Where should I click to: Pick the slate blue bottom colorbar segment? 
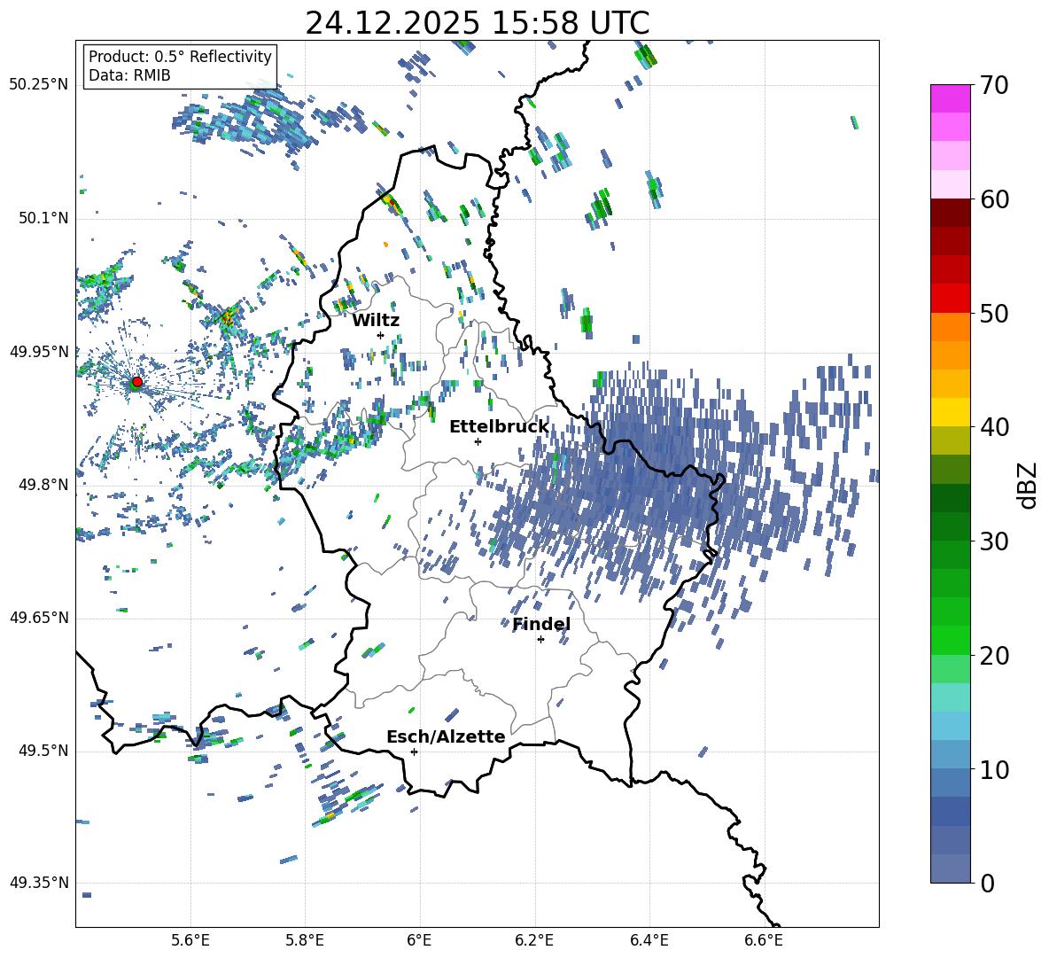[x=950, y=868]
